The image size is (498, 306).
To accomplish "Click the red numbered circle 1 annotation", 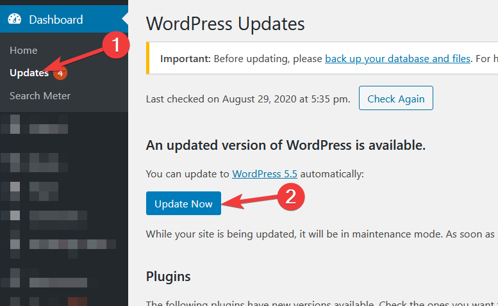I will click(x=116, y=45).
